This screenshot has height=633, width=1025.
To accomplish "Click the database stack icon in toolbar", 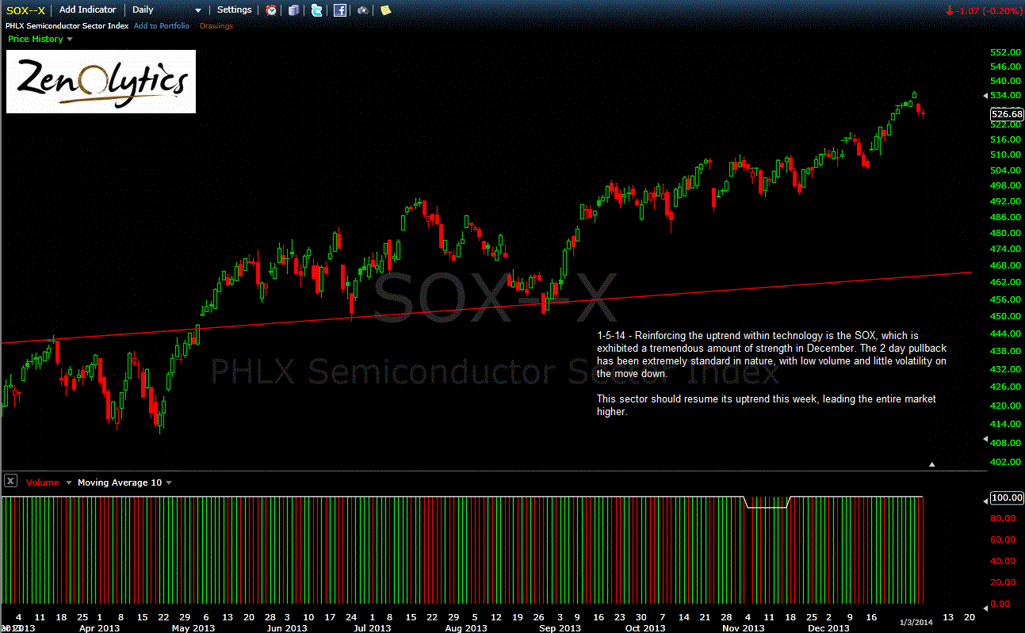I will pos(294,10).
